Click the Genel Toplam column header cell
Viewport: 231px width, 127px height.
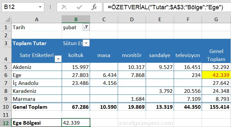click(x=216, y=55)
